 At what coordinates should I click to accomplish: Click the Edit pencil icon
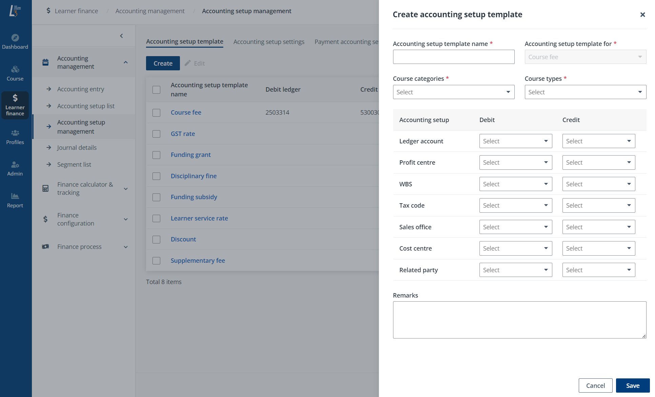pyautogui.click(x=188, y=63)
